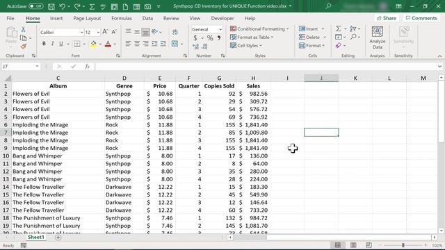The height and width of the screenshot is (250, 445).
Task: Toggle Underline formatting
Action: click(60, 44)
